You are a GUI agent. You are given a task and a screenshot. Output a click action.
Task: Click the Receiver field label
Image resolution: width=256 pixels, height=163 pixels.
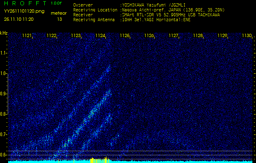click(x=83, y=15)
